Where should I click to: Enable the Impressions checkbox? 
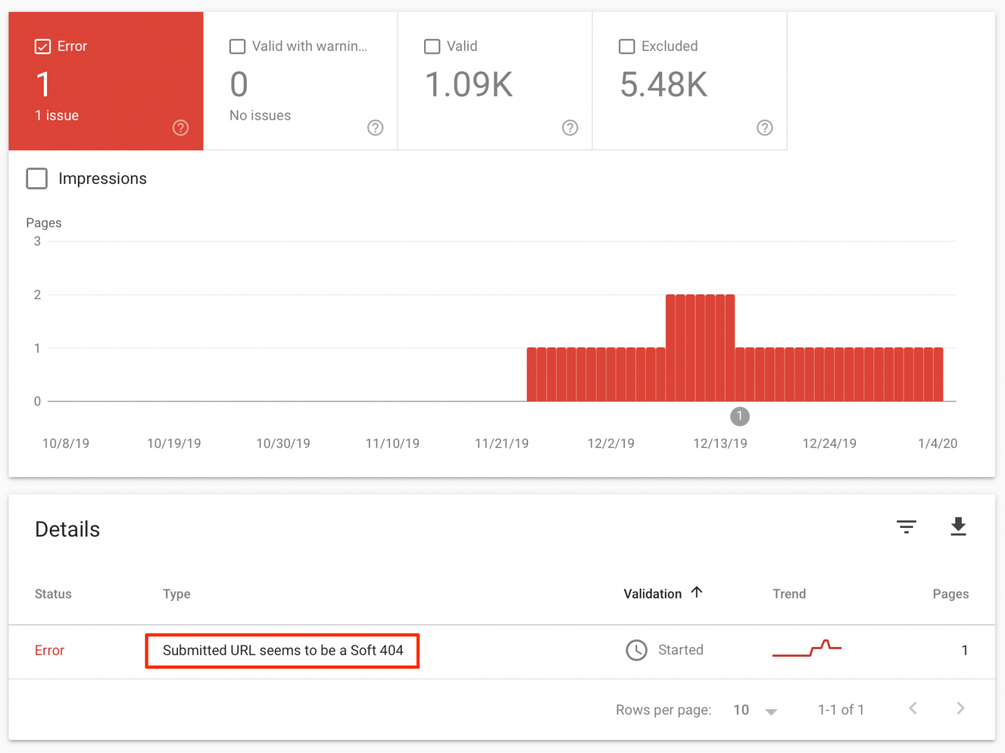tap(37, 179)
